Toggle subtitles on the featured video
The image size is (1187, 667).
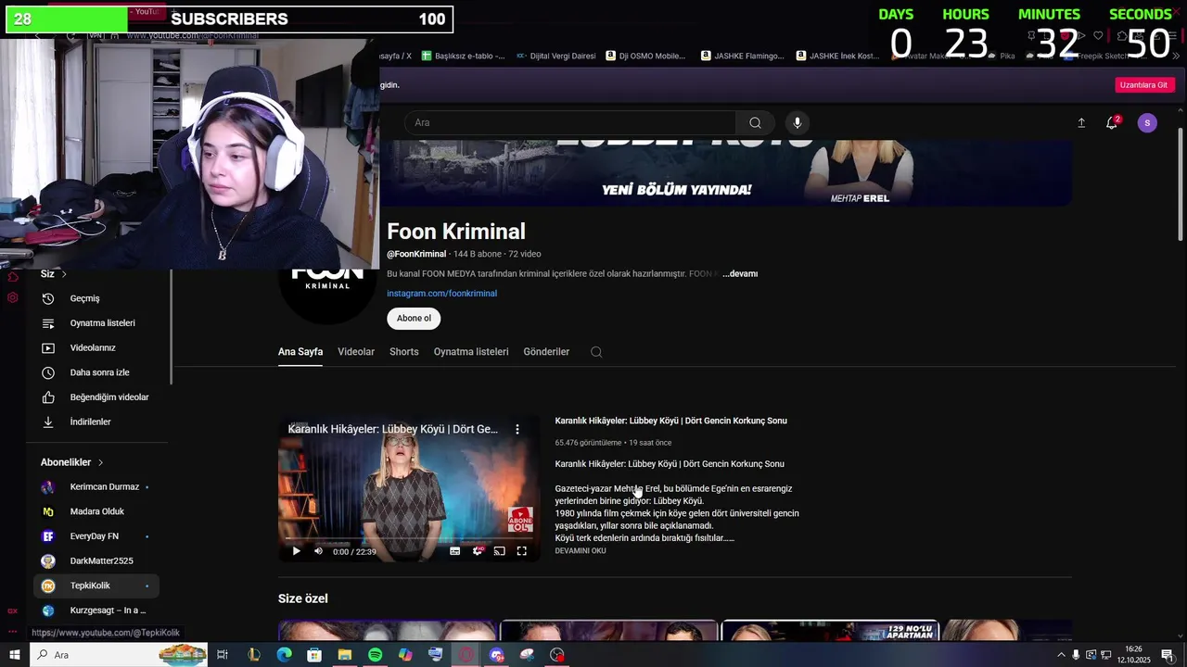tap(454, 551)
